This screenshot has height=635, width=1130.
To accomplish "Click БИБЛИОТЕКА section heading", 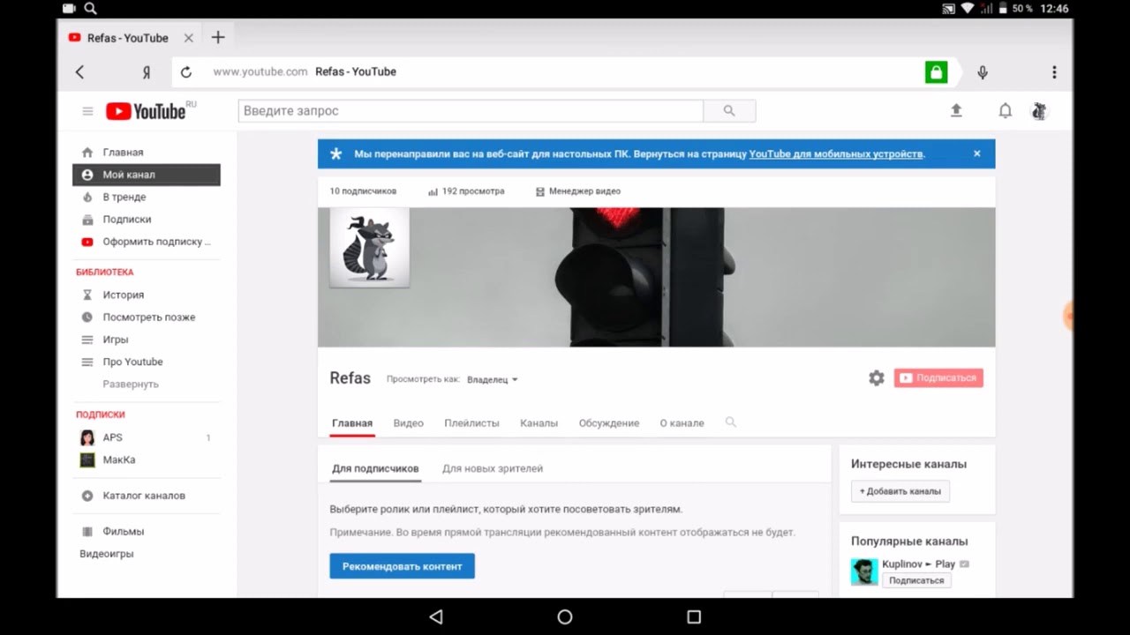I will pos(105,273).
